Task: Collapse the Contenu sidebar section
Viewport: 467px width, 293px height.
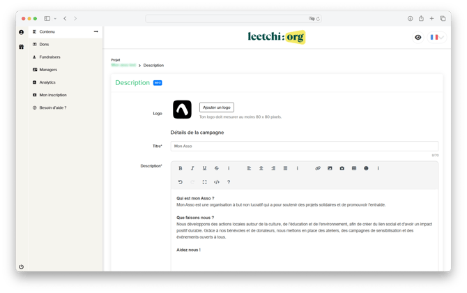Action: click(96, 31)
